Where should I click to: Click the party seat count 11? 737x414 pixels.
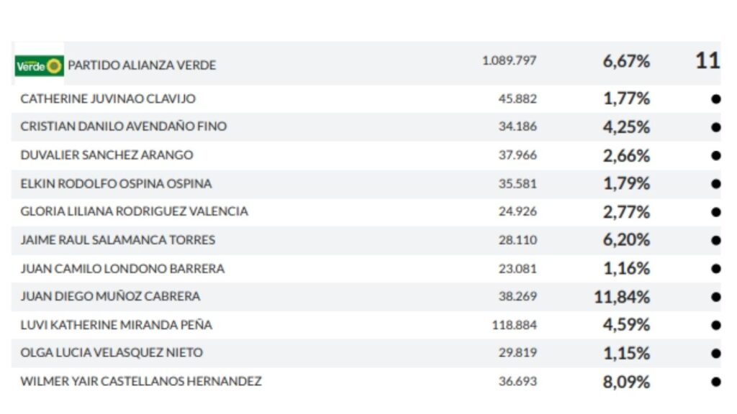click(707, 60)
